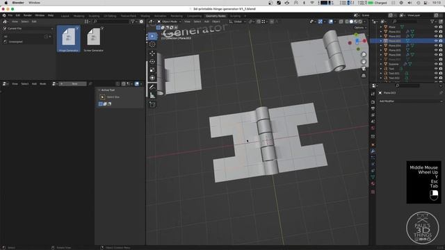This screenshot has width=445, height=250.
Task: Click Select Box tool icon in Active Tool panel
Action: click(102, 97)
